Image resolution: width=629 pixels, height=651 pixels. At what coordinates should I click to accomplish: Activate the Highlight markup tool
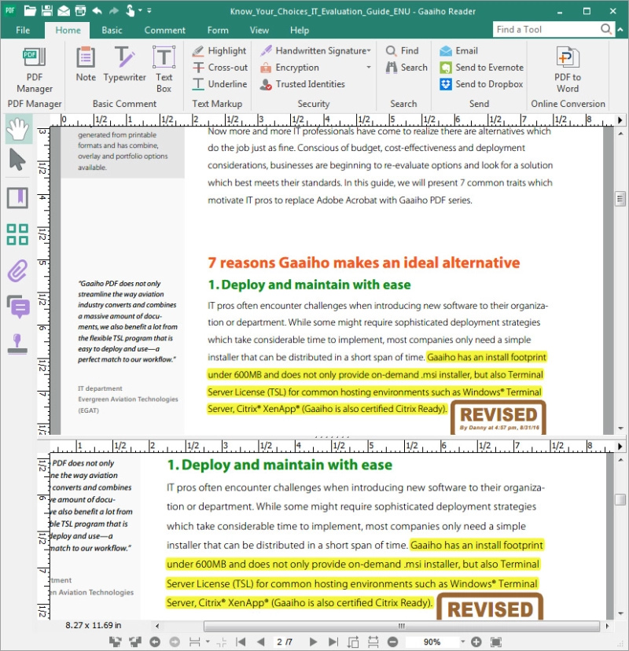[x=219, y=50]
